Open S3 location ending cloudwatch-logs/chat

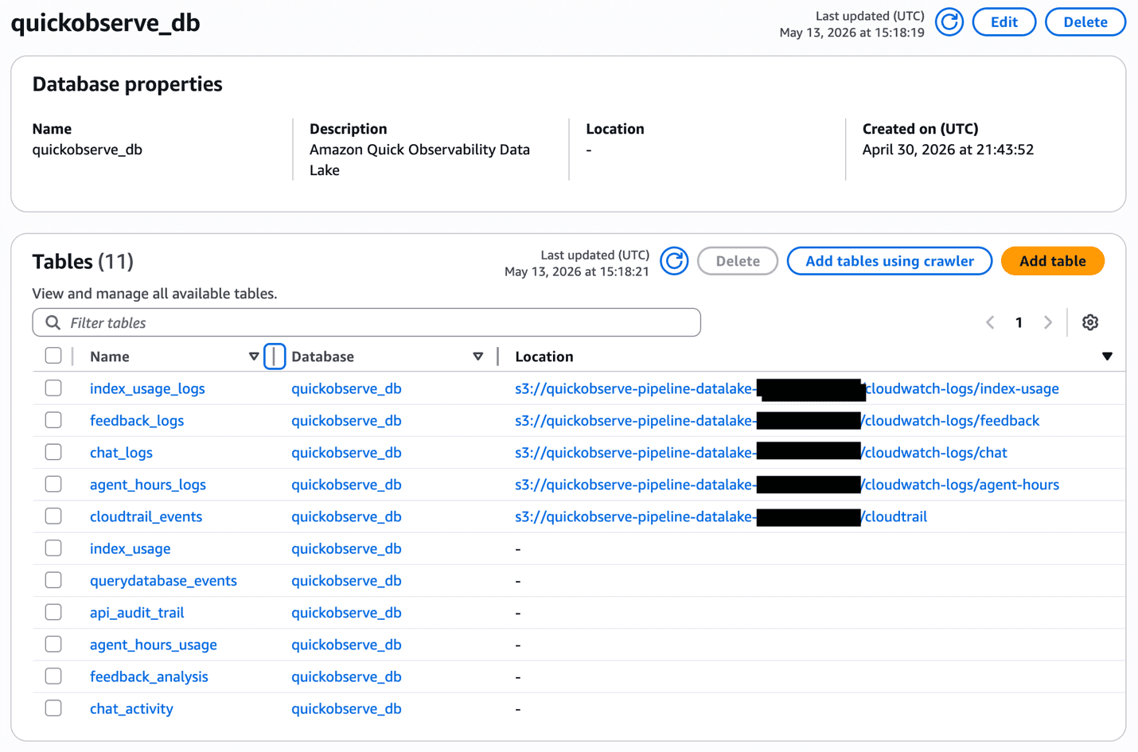761,452
